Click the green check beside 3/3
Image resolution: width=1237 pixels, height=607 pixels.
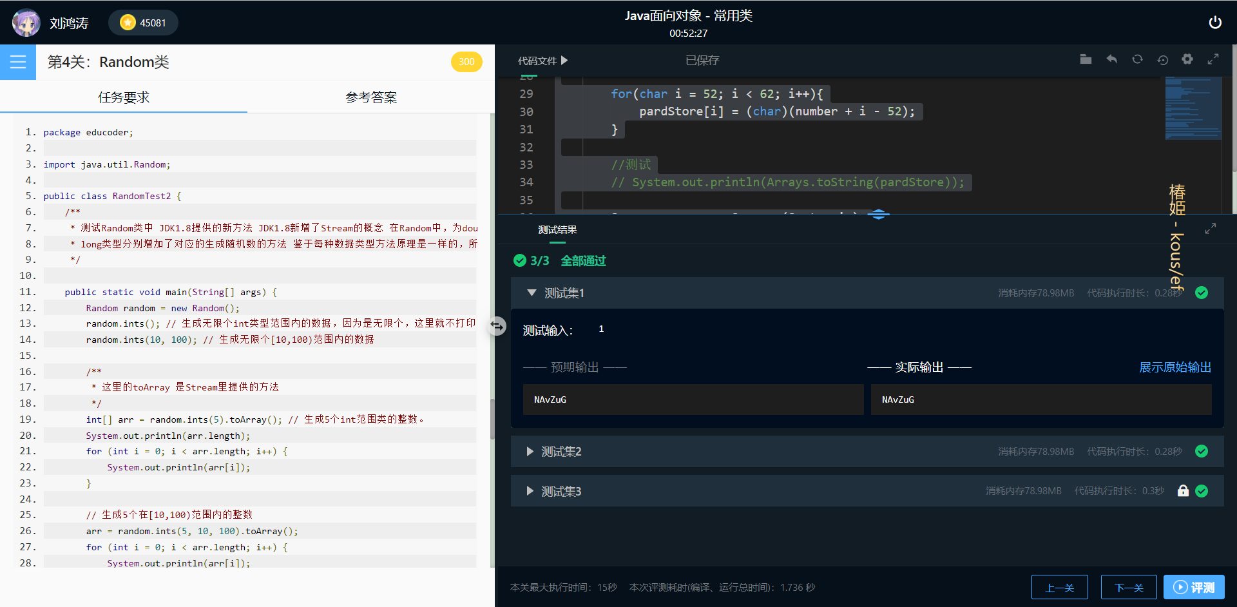(519, 260)
